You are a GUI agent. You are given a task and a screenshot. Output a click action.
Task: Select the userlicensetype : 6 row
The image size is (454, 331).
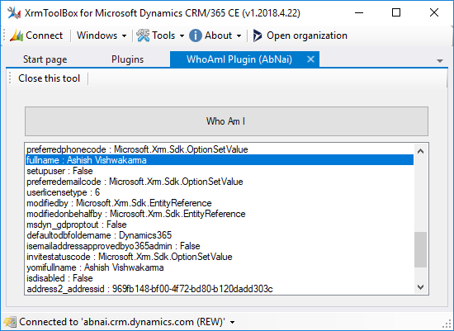point(220,192)
